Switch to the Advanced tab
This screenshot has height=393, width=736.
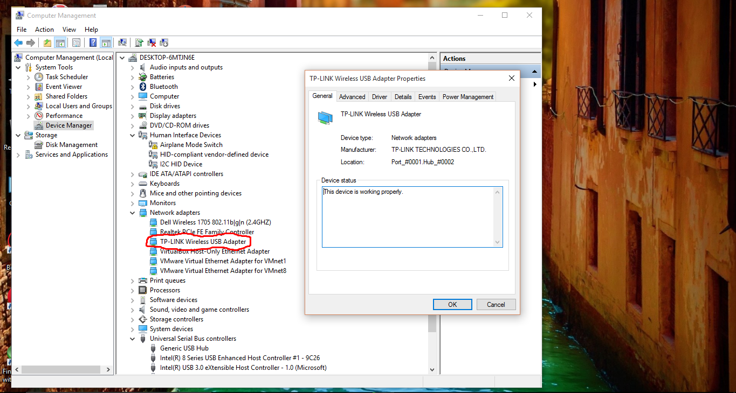352,97
